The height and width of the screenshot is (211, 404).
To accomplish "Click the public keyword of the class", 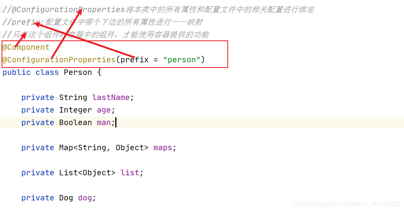I will pos(17,73).
